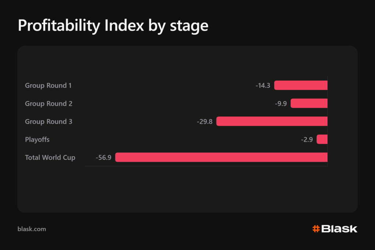Click the -29.8 value label

[205, 122]
